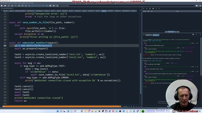Open the PYTHONPATH manager
Image resolution: width=202 pixels, height=113 pixels.
tap(57, 6)
